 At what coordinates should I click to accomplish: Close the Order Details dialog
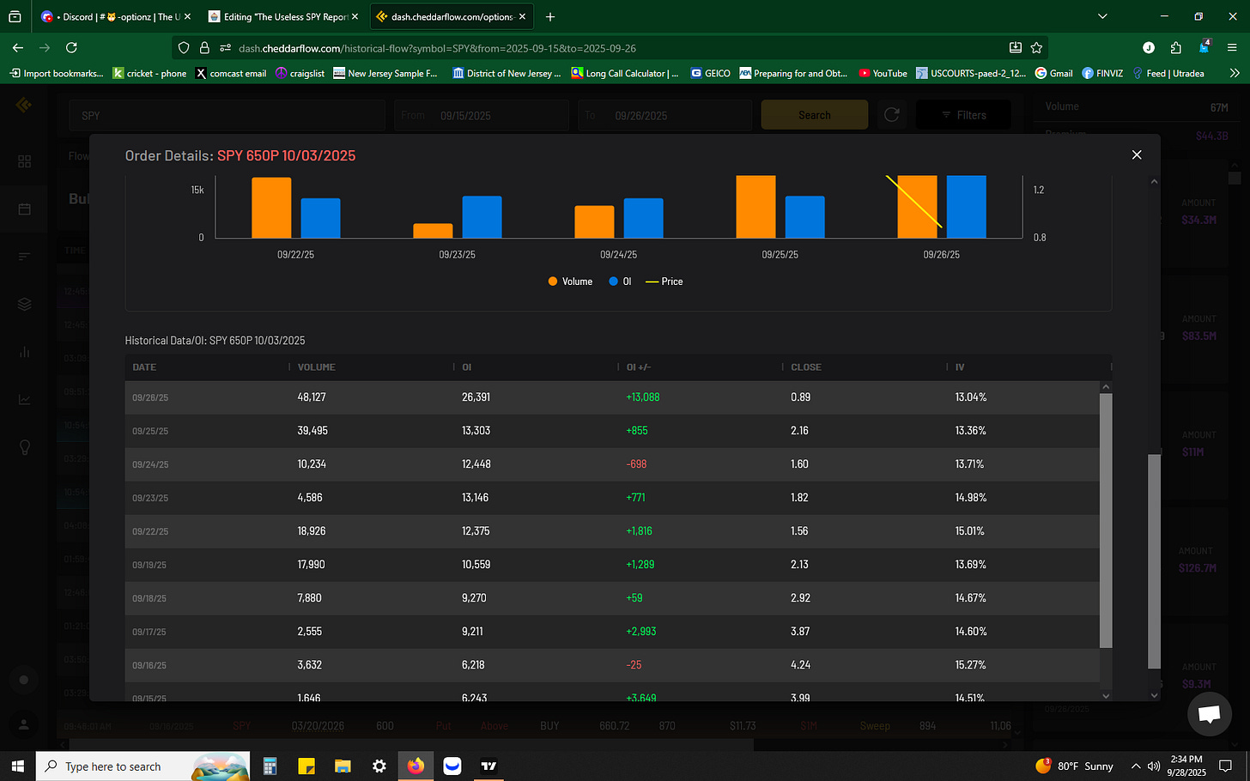click(x=1137, y=155)
